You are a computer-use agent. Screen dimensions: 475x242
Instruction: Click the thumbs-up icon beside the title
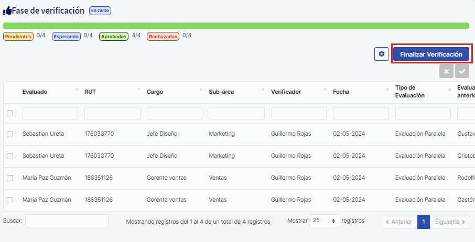click(x=7, y=10)
